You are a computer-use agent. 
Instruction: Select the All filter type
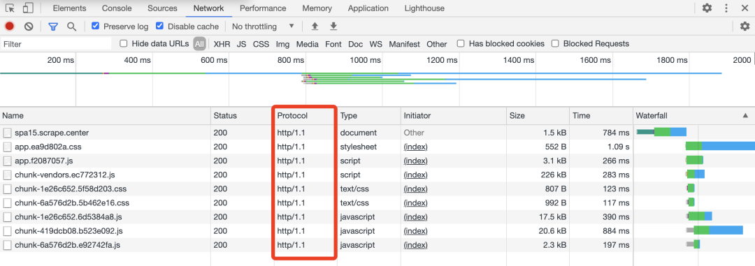(199, 44)
